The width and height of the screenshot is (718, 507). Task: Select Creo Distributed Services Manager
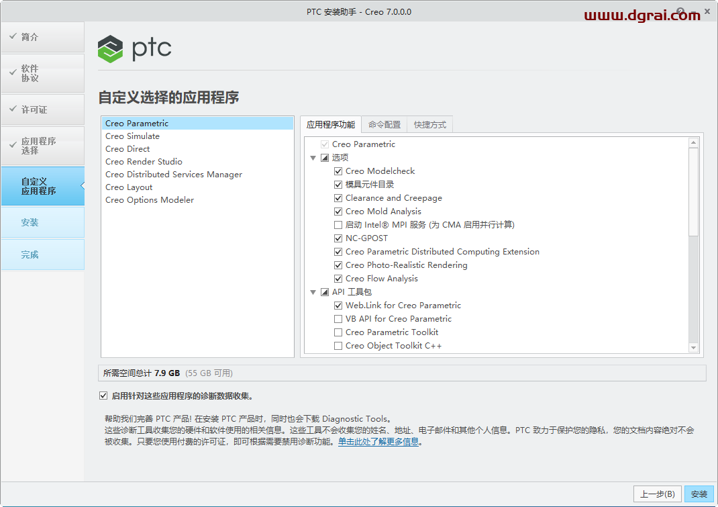pos(197,175)
